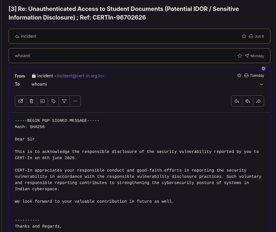The width and height of the screenshot is (276, 232).
Task: Click the Jun 6 date label
Action: [259, 36]
